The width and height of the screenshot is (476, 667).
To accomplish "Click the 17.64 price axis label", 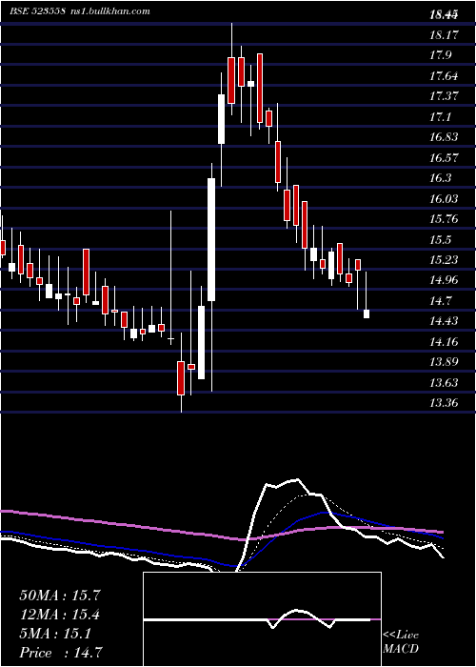I will coord(444,76).
